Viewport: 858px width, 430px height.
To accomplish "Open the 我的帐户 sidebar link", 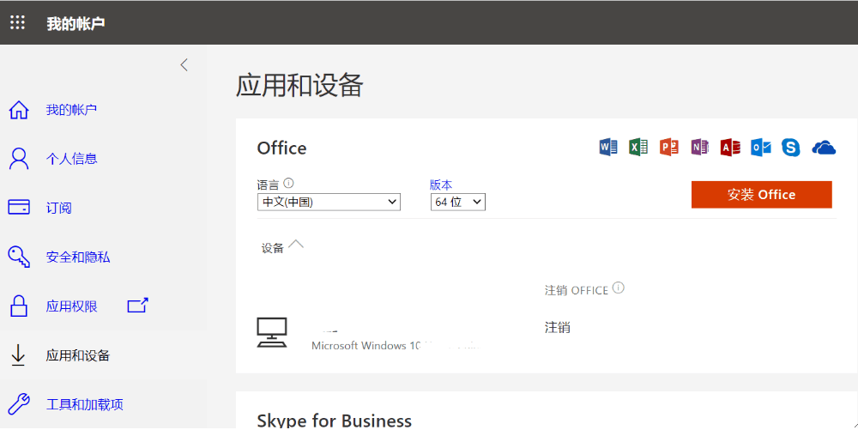I will (x=71, y=110).
